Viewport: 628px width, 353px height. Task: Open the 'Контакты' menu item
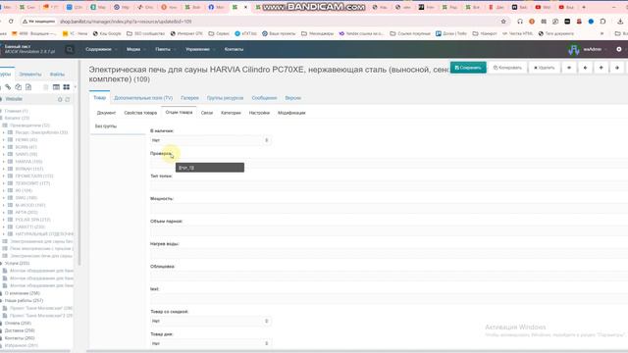234,49
